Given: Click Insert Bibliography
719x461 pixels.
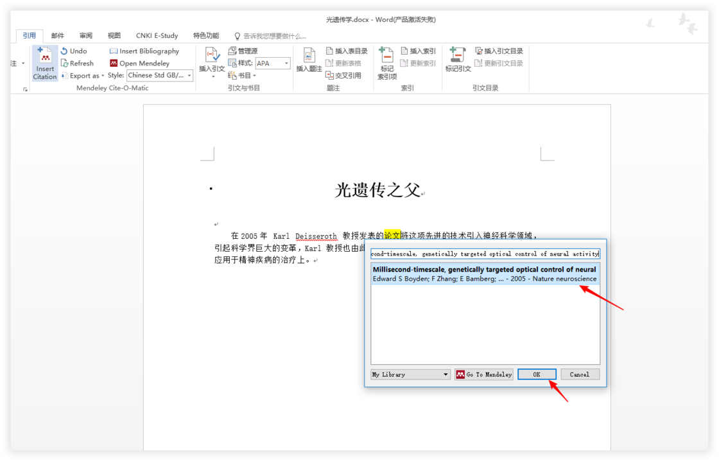Looking at the screenshot, I should (x=144, y=51).
